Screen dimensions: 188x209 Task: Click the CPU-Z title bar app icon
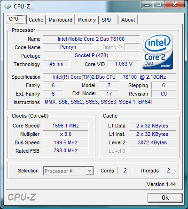tap(8, 7)
